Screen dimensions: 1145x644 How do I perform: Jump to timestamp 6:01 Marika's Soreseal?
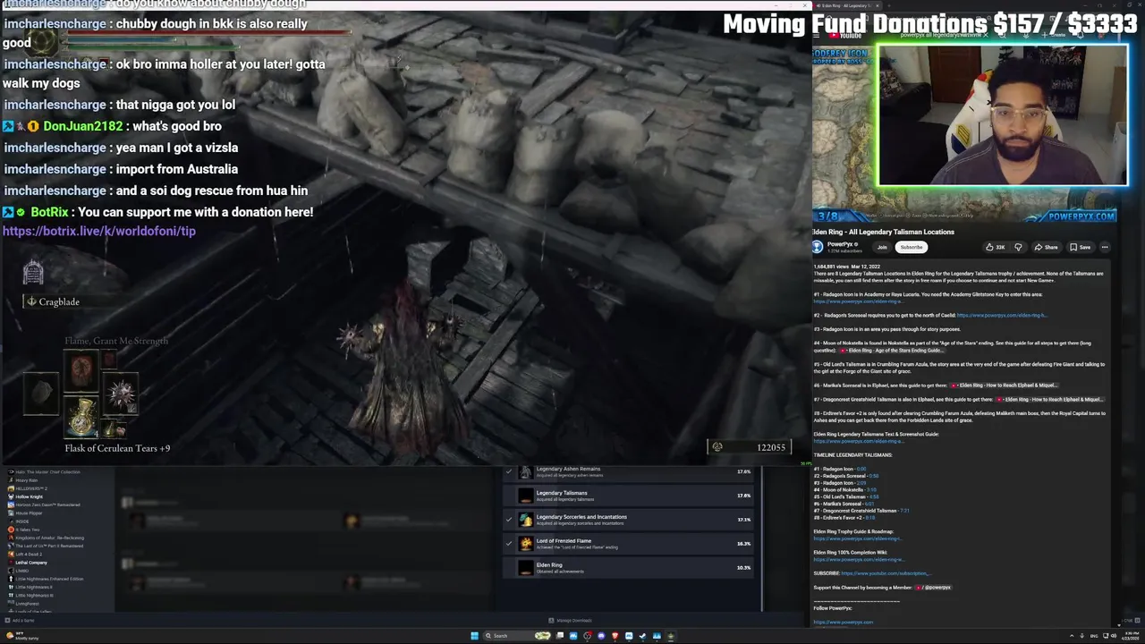pos(869,504)
